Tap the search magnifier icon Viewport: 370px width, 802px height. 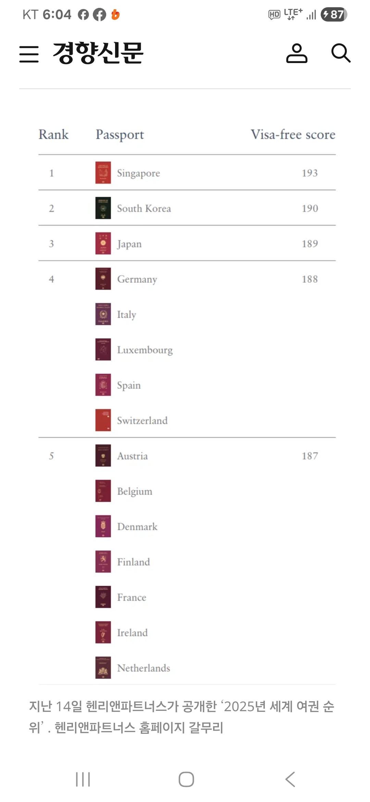click(x=341, y=53)
